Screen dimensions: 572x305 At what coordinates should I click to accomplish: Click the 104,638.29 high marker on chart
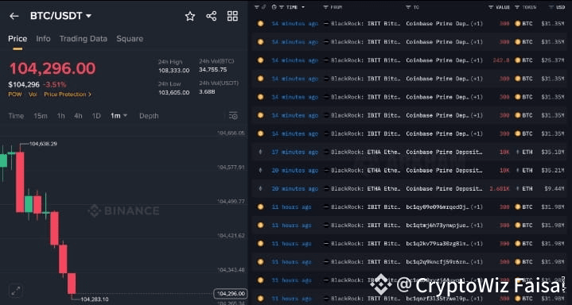click(43, 144)
